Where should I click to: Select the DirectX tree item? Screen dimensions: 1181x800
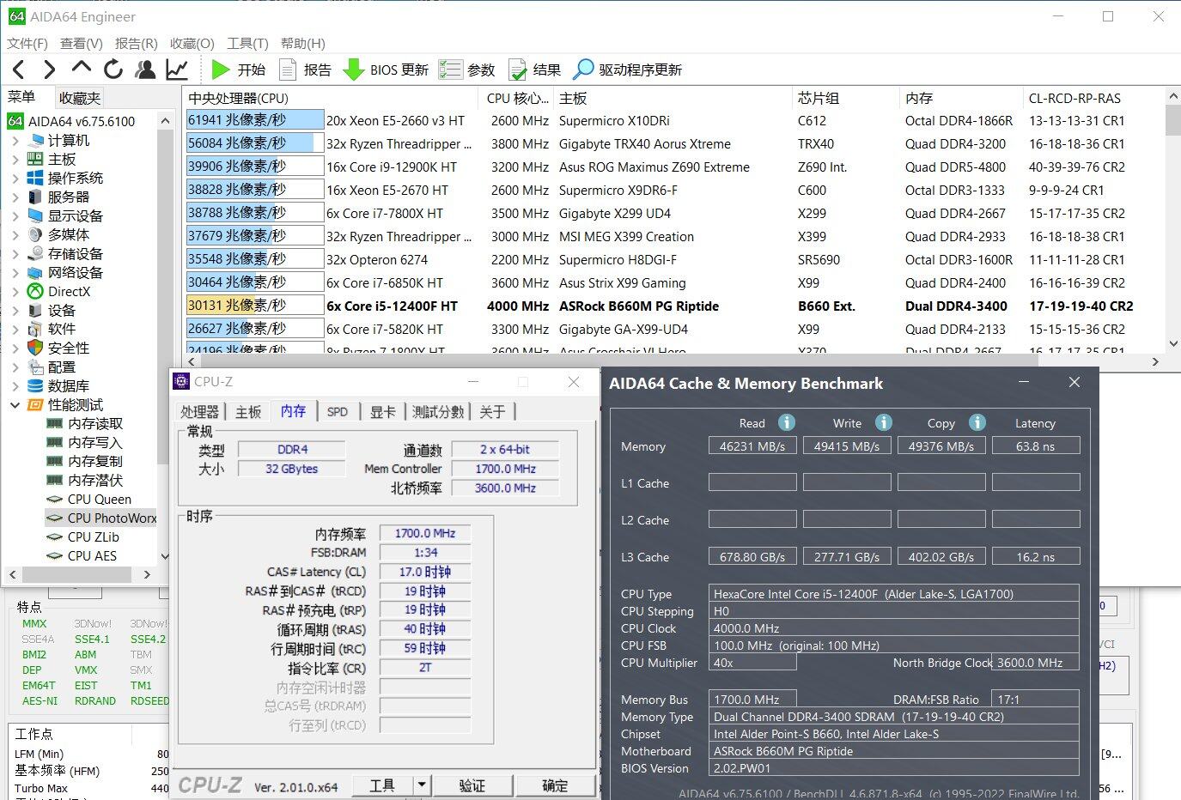[69, 291]
